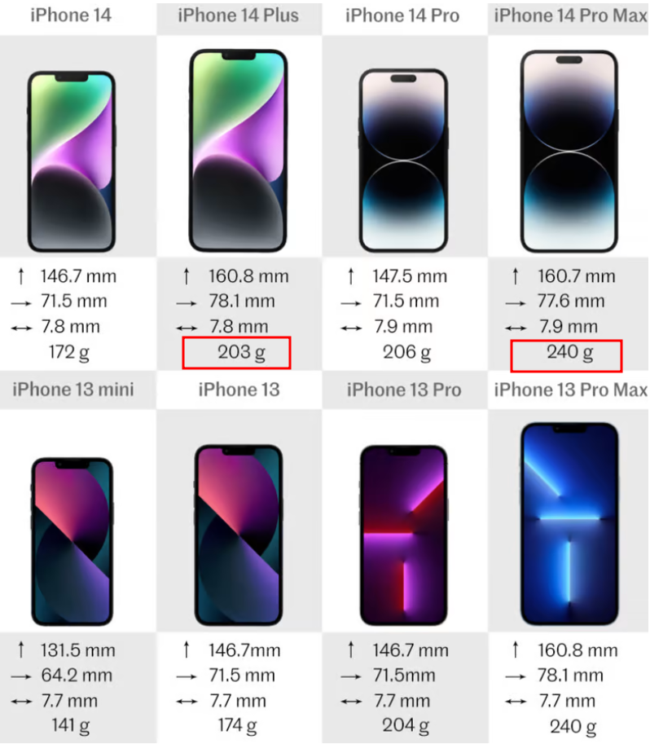Click the thickness double-arrow icon beside 7.9 mm under iPhone 14 Pro
Image resolution: width=650 pixels, height=753 pixels.
351,328
